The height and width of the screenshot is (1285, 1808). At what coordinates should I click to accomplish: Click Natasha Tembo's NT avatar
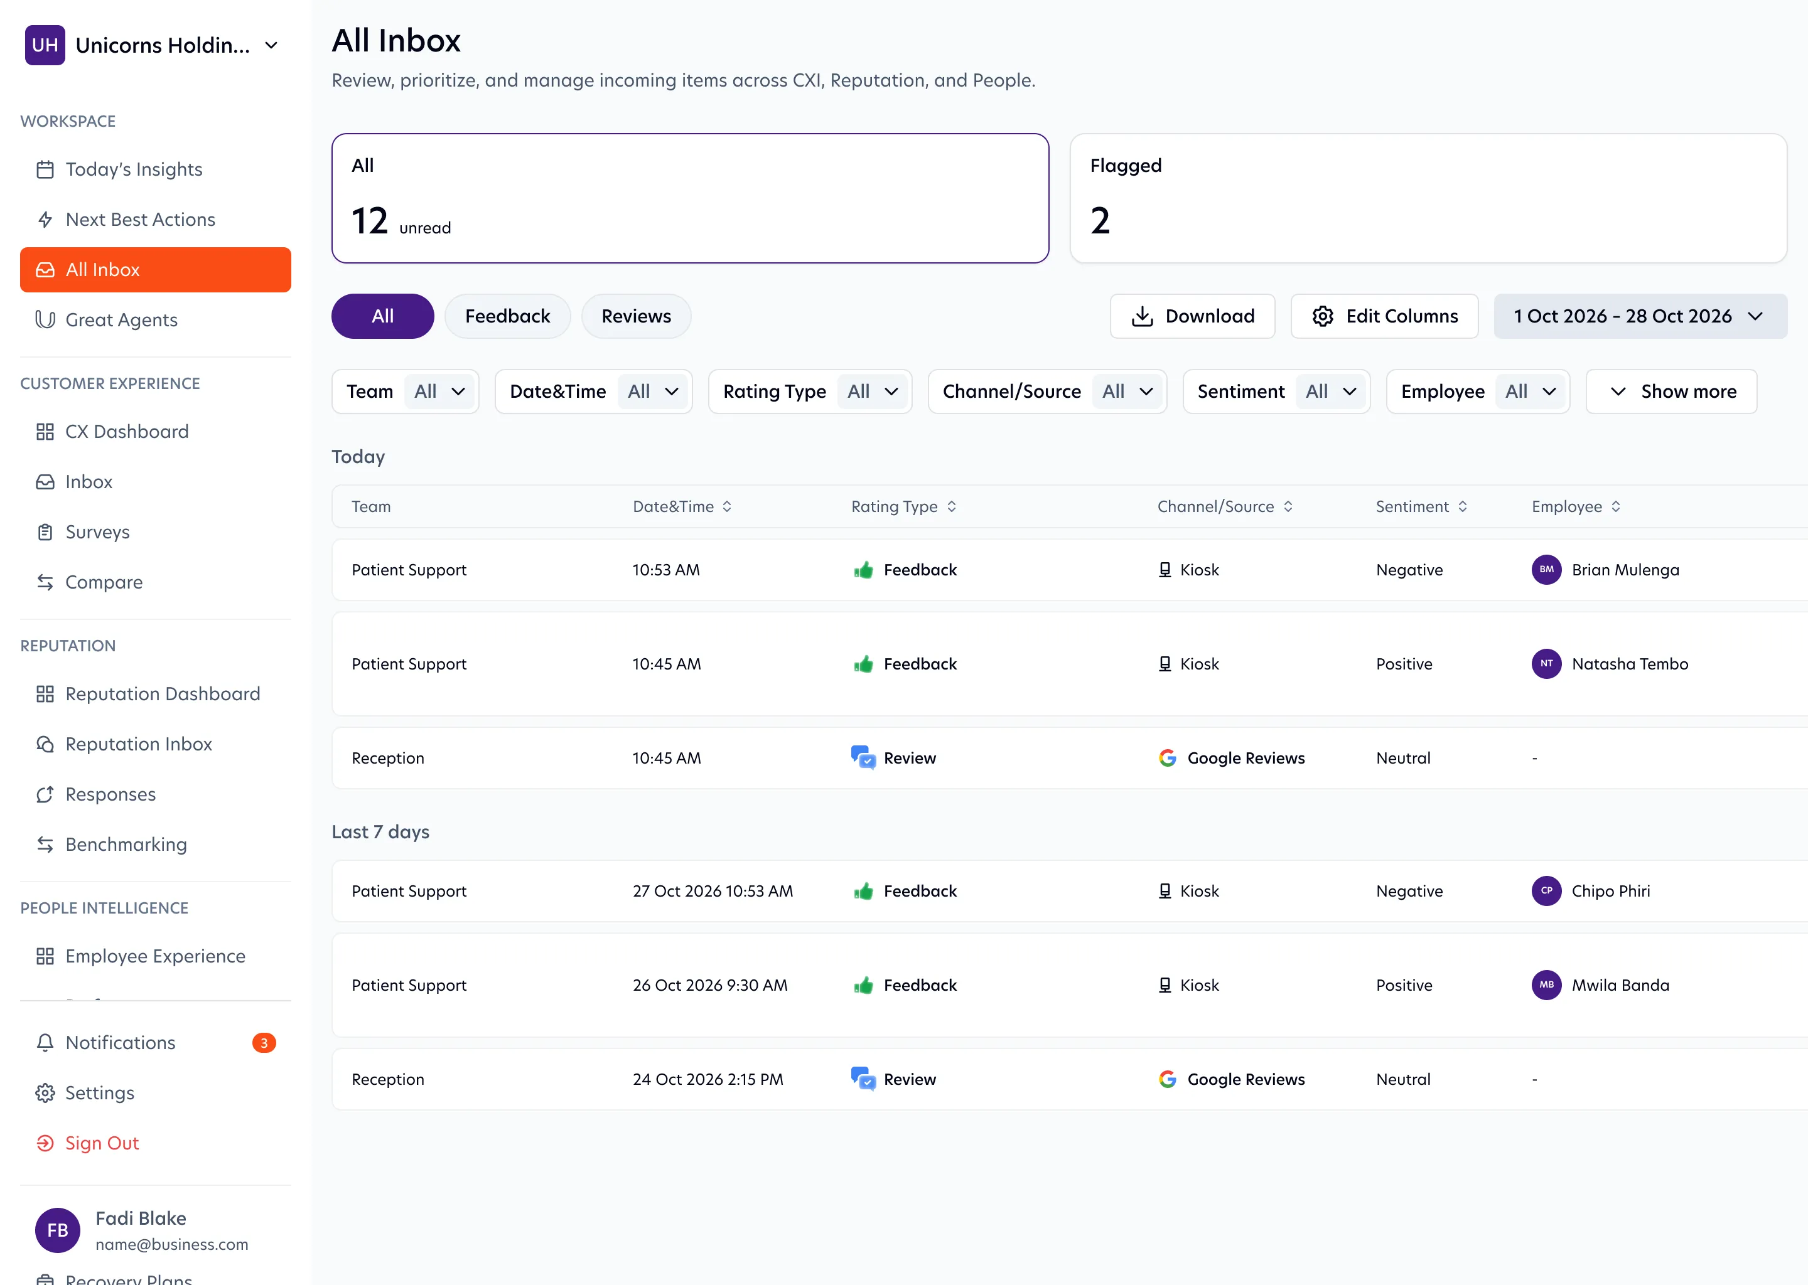coord(1546,664)
